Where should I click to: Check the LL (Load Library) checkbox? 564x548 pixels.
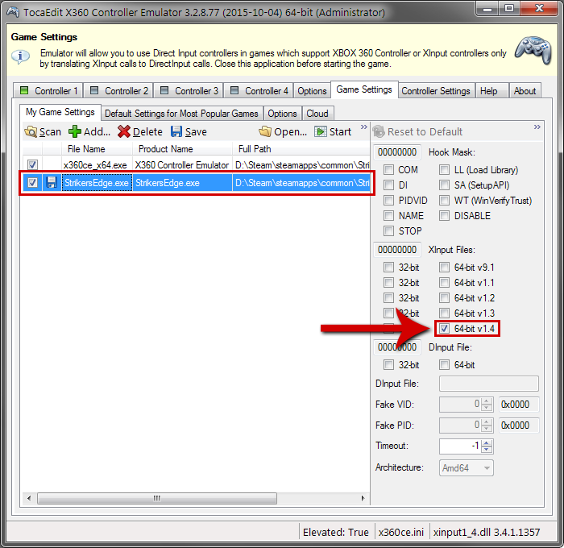tap(444, 169)
